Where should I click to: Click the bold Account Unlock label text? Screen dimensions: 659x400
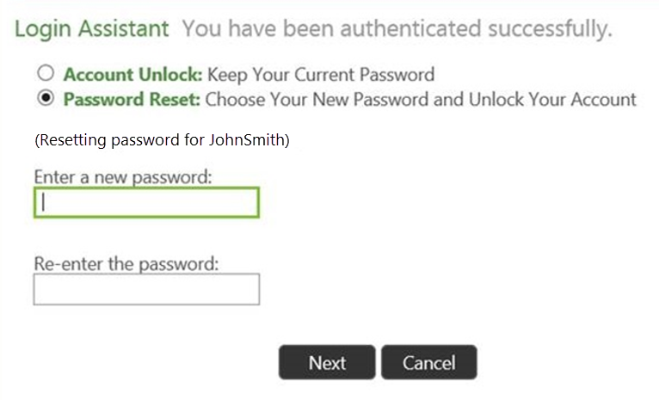132,75
